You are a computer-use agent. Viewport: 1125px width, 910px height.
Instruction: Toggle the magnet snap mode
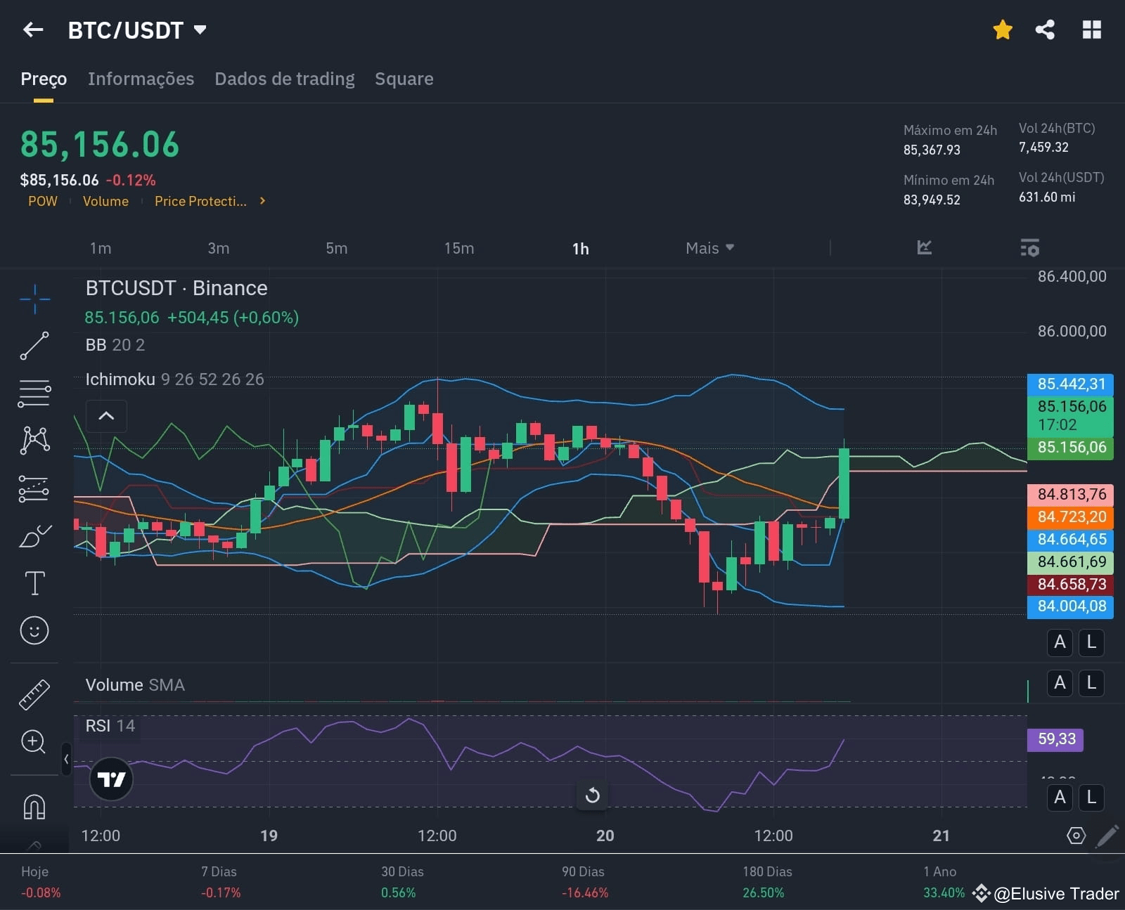click(x=34, y=807)
